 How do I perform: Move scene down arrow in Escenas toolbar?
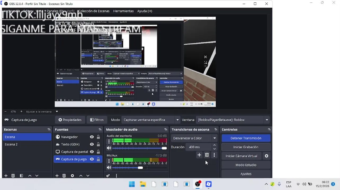37,176
